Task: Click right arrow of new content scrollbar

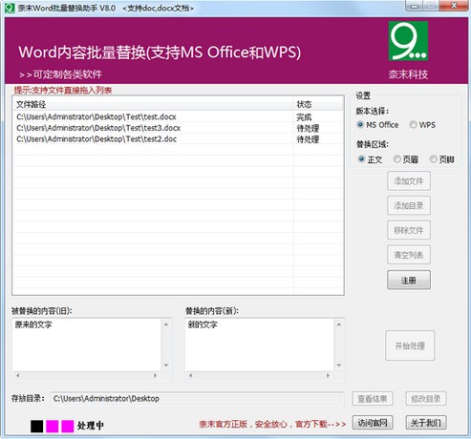Action: pyautogui.click(x=328, y=375)
